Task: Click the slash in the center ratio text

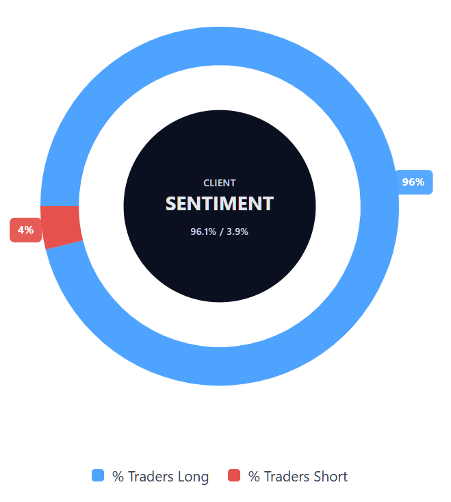Action: point(222,231)
